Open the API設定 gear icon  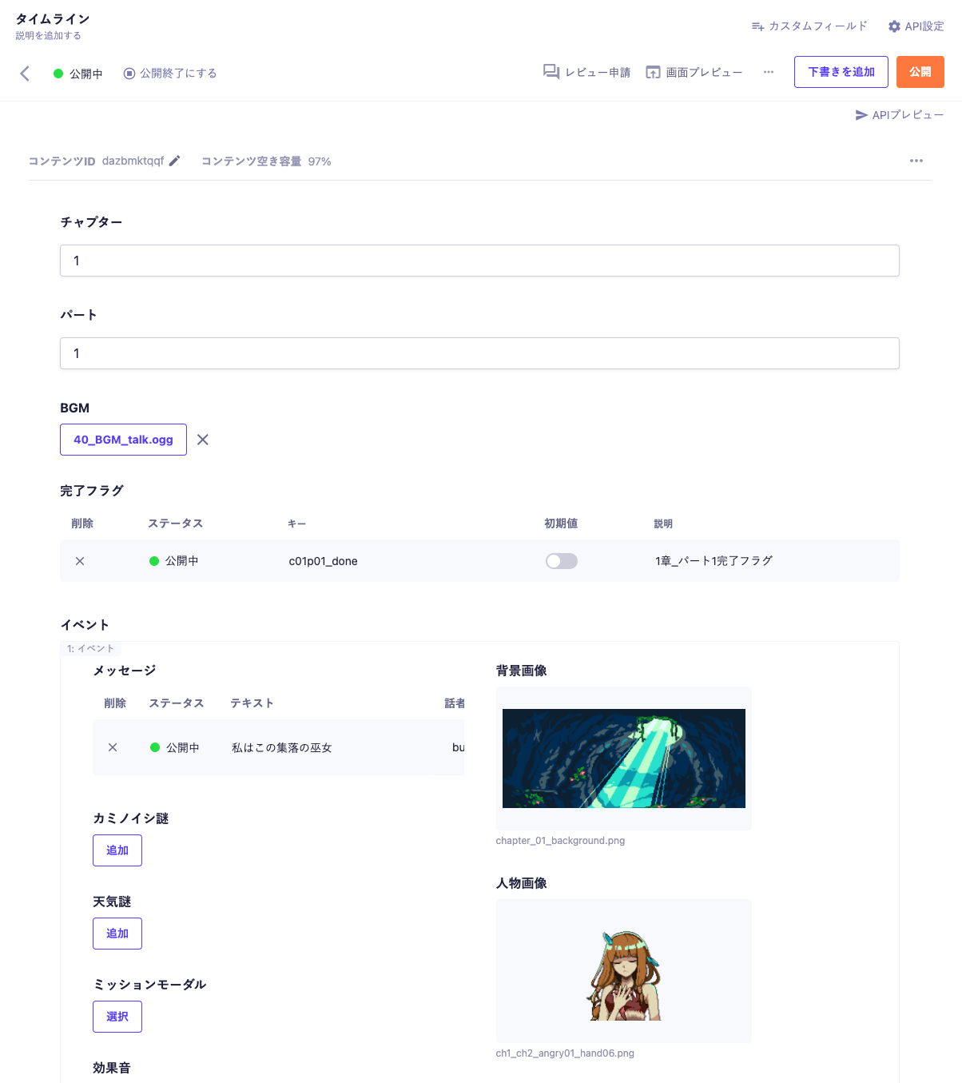coord(893,26)
